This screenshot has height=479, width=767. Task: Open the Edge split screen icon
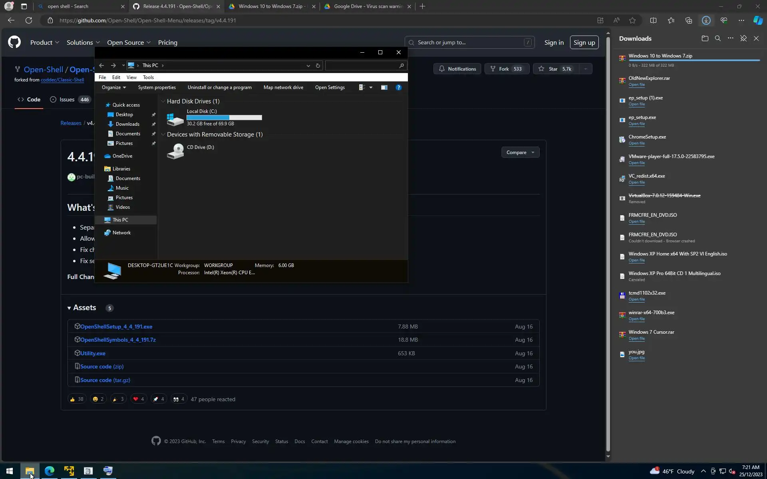[653, 20]
